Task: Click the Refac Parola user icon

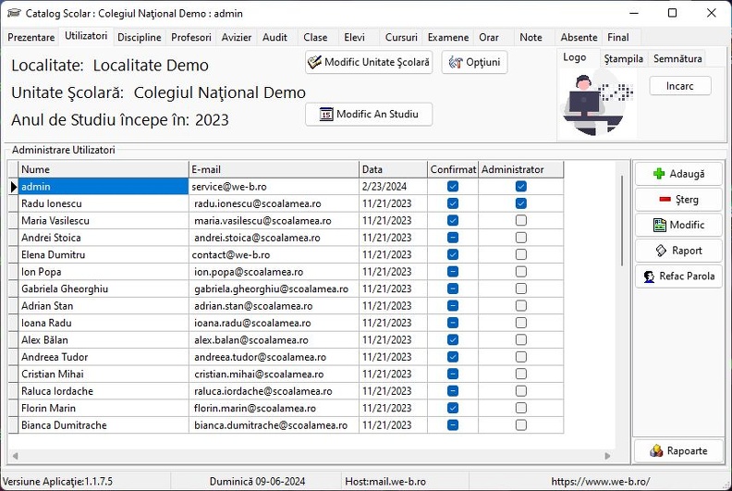Action: 649,276
